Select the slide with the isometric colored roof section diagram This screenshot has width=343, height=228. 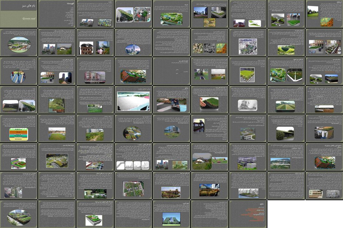(19, 157)
